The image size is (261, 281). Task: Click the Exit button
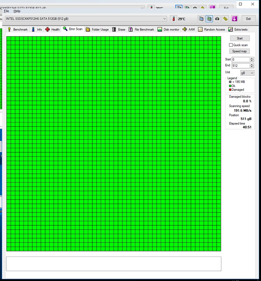248,19
